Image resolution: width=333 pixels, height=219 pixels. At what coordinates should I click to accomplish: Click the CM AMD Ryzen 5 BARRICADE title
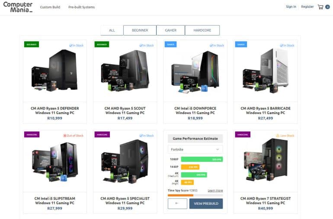click(x=266, y=110)
